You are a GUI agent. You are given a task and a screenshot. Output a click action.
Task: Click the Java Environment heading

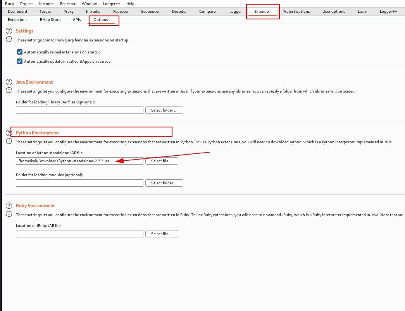click(x=34, y=82)
